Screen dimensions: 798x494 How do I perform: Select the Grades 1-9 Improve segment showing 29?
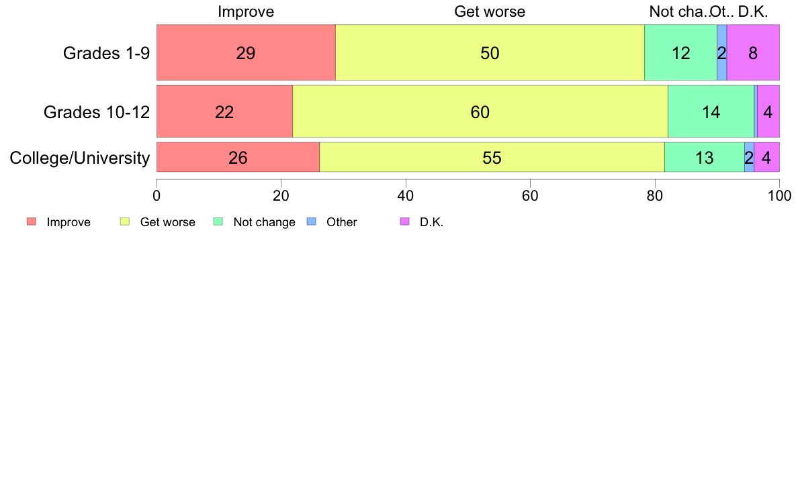246,52
